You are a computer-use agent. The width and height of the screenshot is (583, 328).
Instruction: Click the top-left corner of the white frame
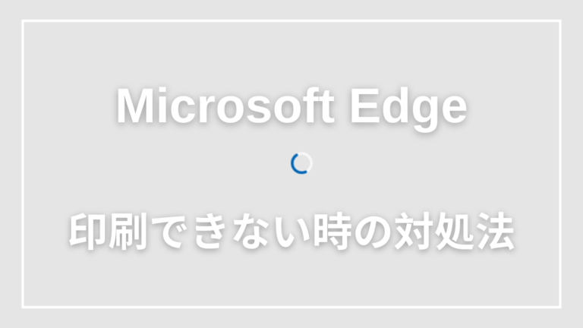[23, 21]
